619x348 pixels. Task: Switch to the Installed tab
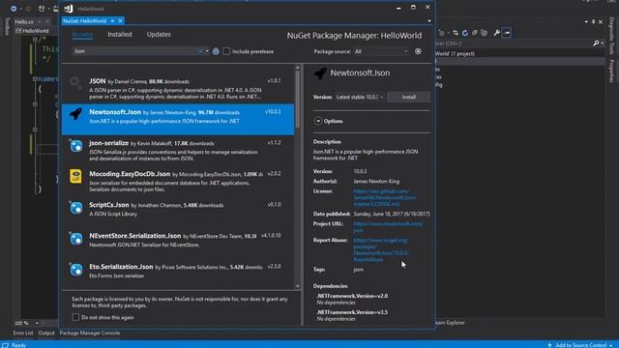point(120,35)
